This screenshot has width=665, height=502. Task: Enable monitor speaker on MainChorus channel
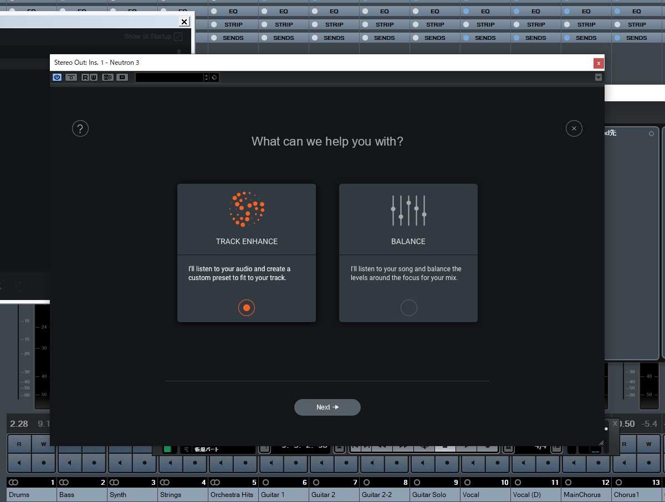click(x=574, y=463)
